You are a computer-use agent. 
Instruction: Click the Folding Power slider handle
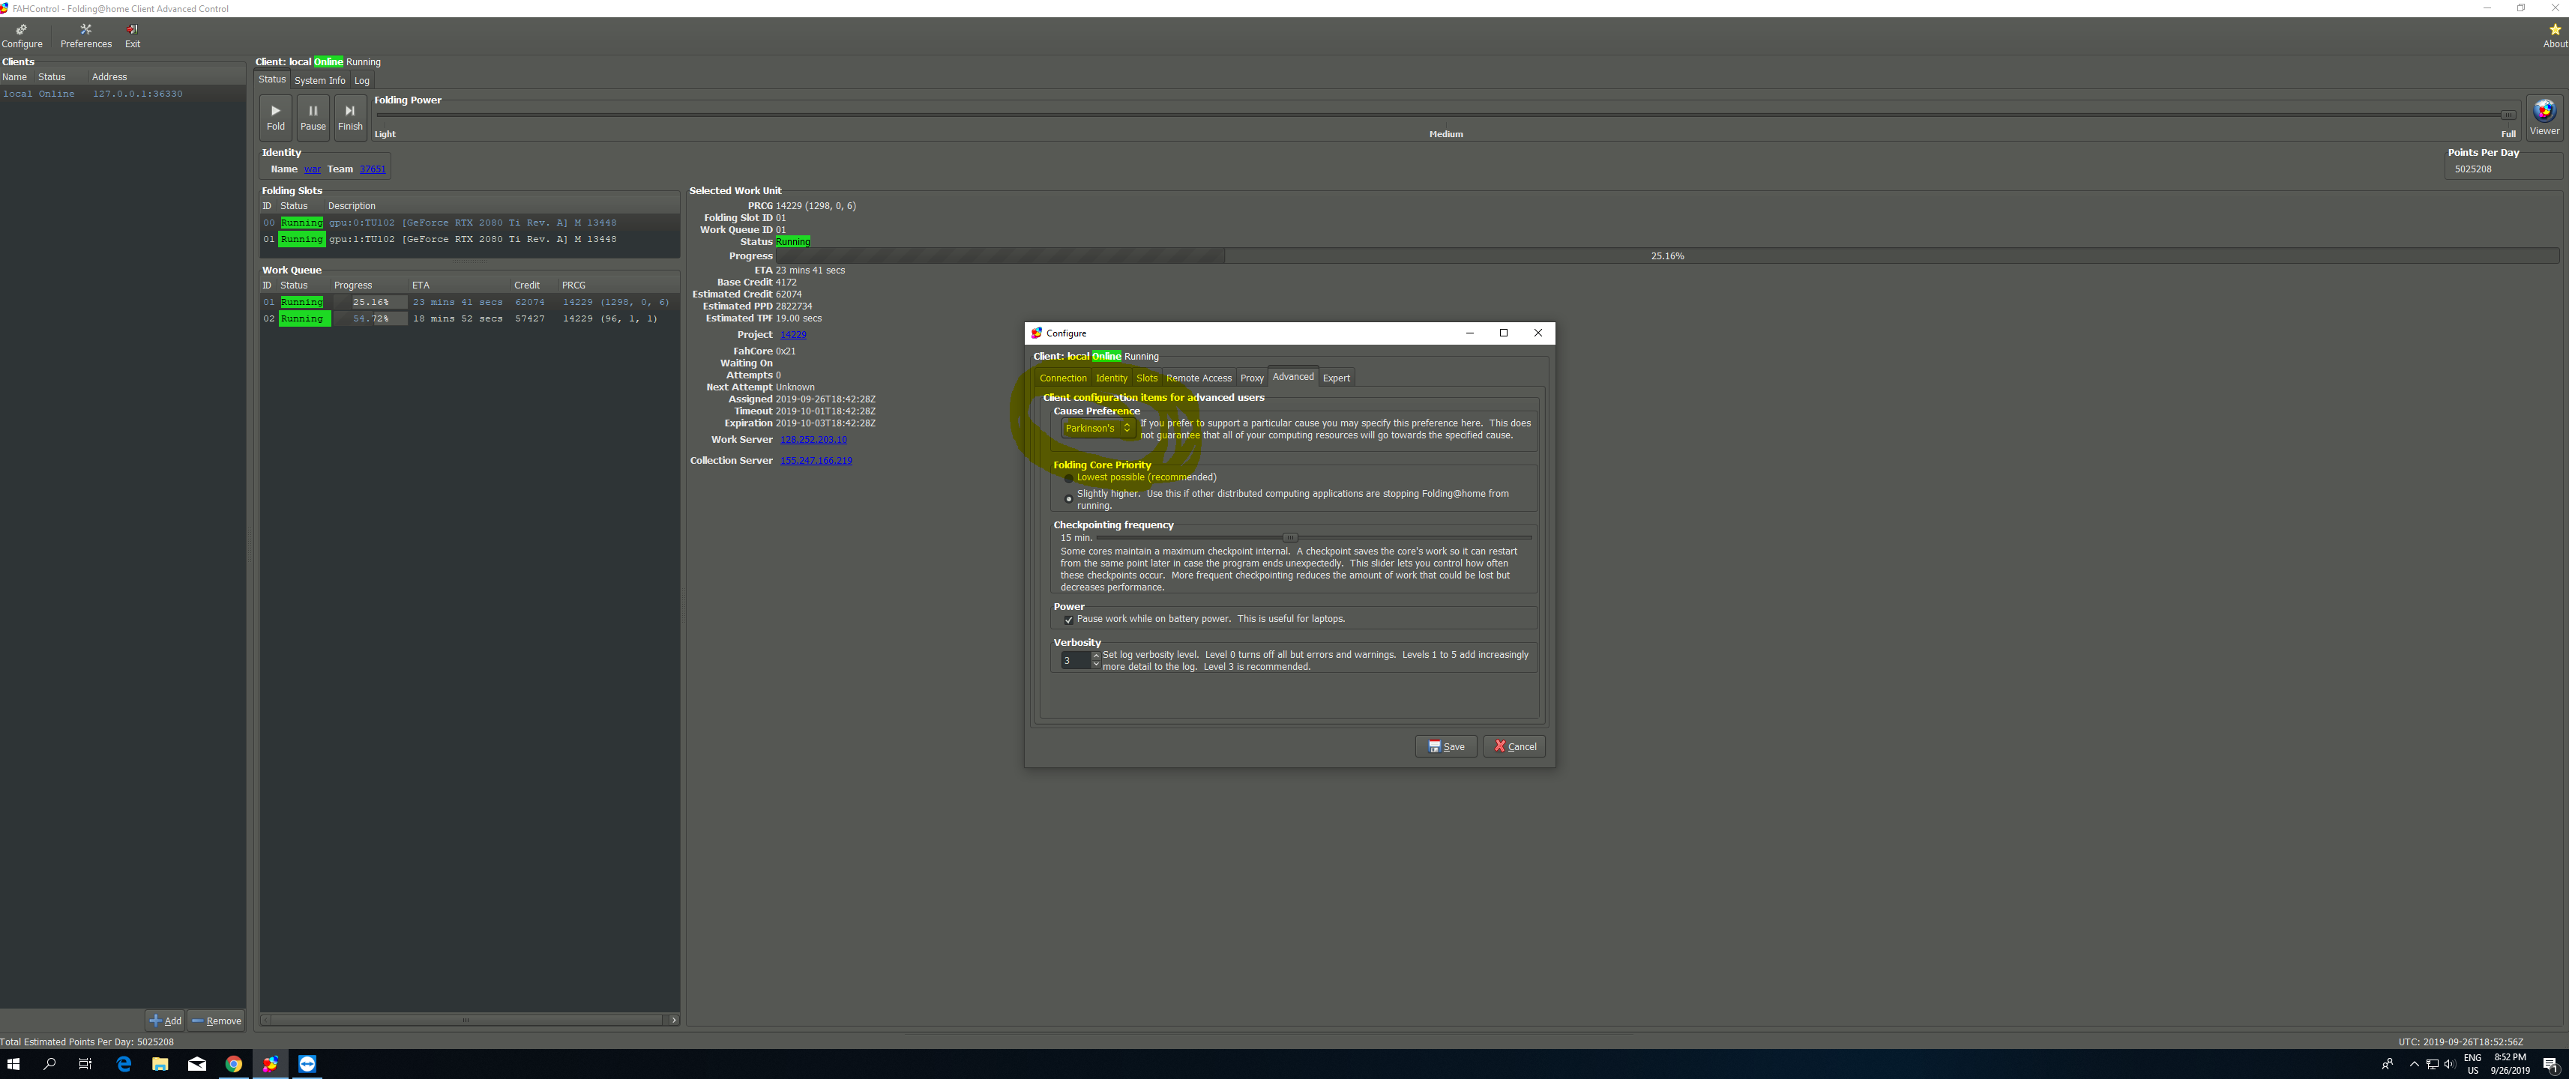[2508, 115]
